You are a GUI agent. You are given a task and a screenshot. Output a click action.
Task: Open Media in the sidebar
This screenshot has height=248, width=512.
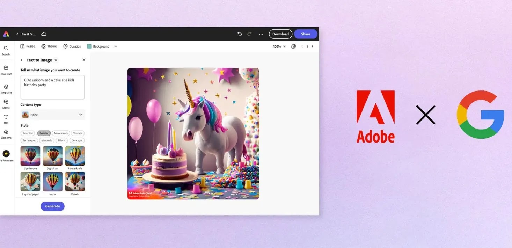[6, 104]
